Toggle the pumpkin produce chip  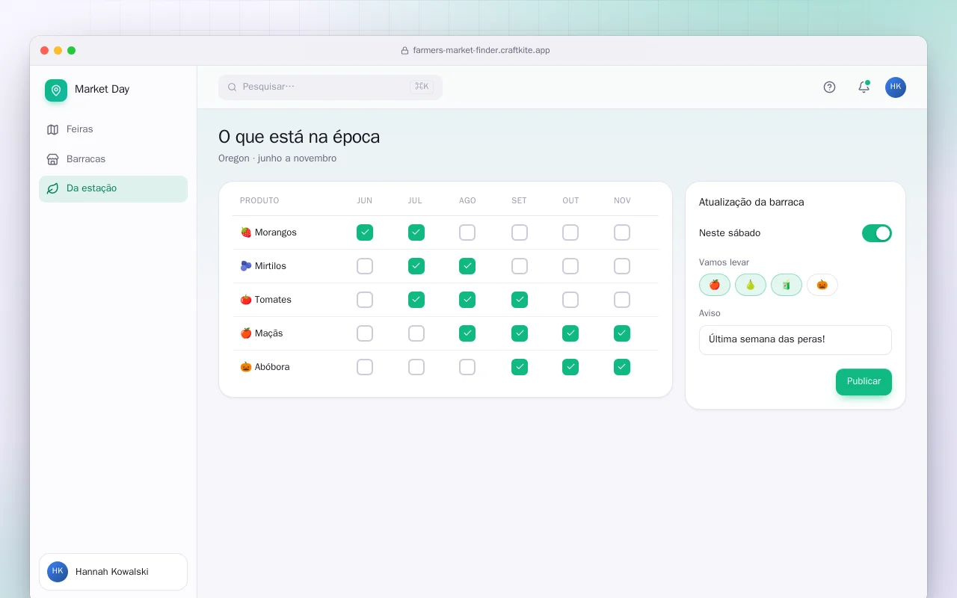click(x=822, y=285)
